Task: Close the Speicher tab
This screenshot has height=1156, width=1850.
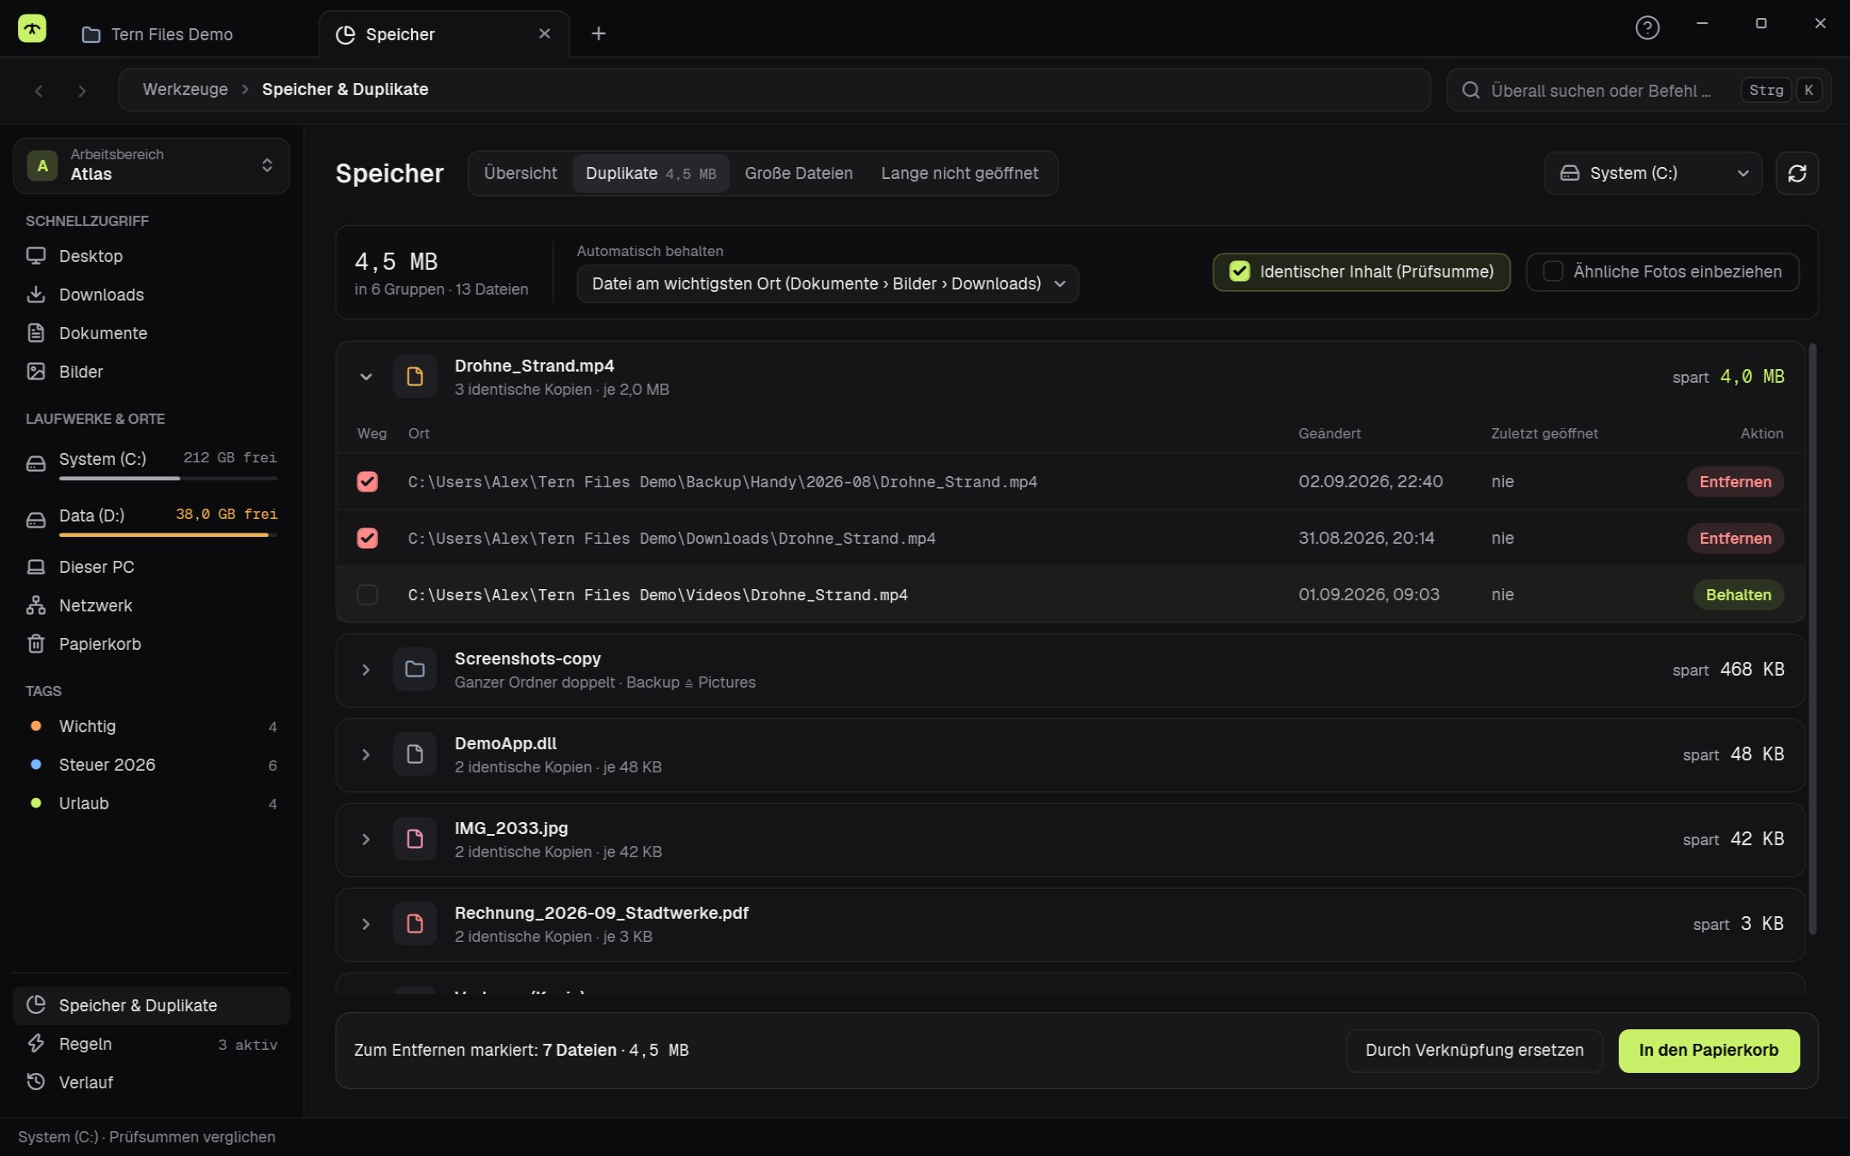Action: pos(545,33)
